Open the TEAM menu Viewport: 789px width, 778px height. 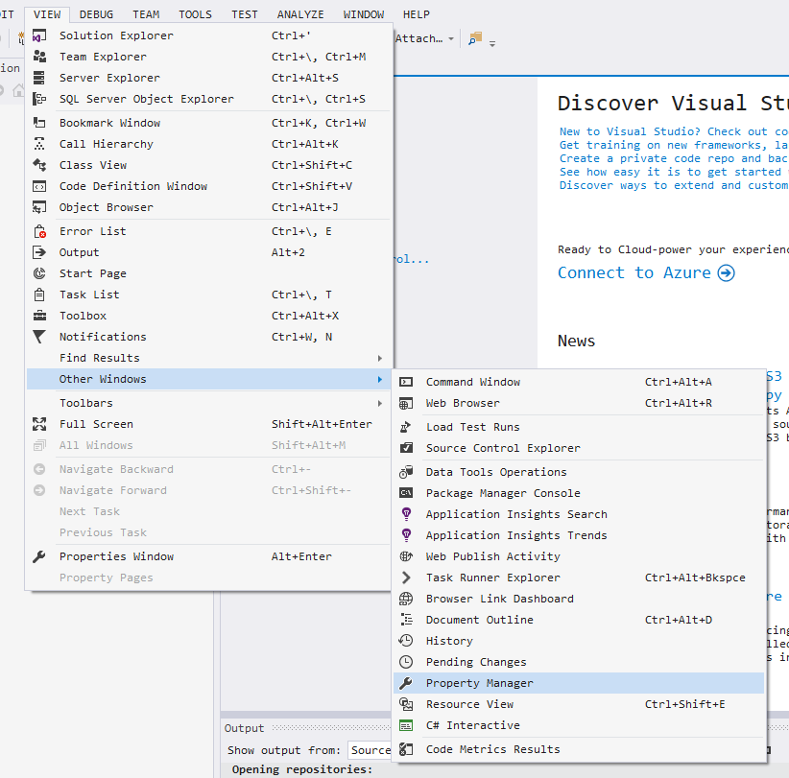tap(146, 14)
